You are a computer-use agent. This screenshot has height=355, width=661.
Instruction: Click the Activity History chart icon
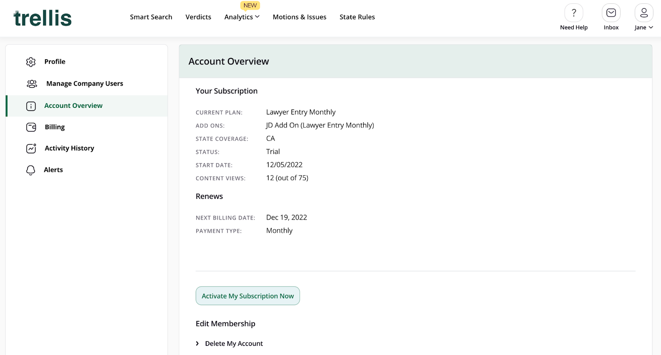click(31, 148)
